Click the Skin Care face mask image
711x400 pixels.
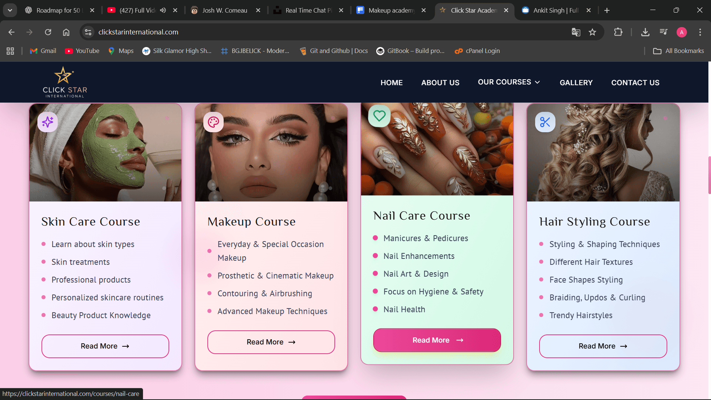tap(106, 153)
